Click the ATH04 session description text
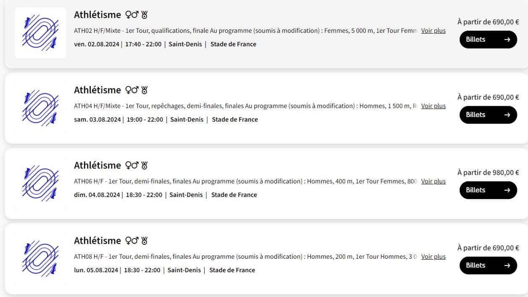The image size is (528, 297). tap(246, 106)
